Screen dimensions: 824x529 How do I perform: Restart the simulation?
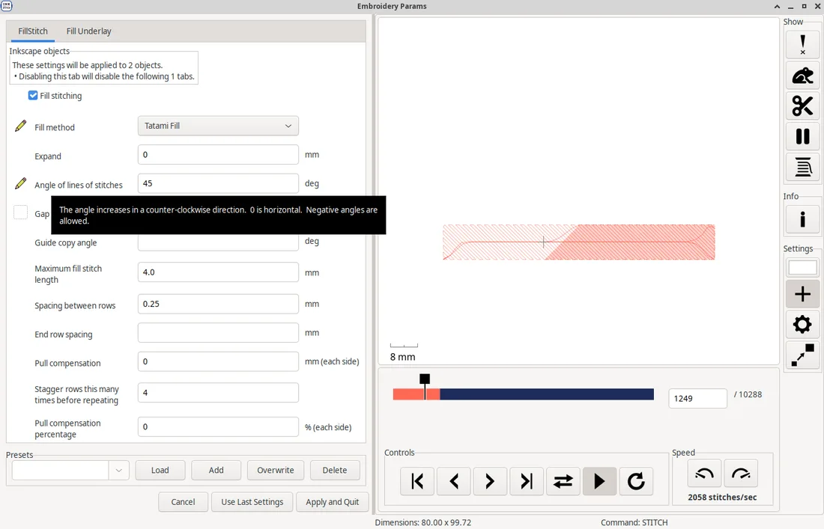636,481
